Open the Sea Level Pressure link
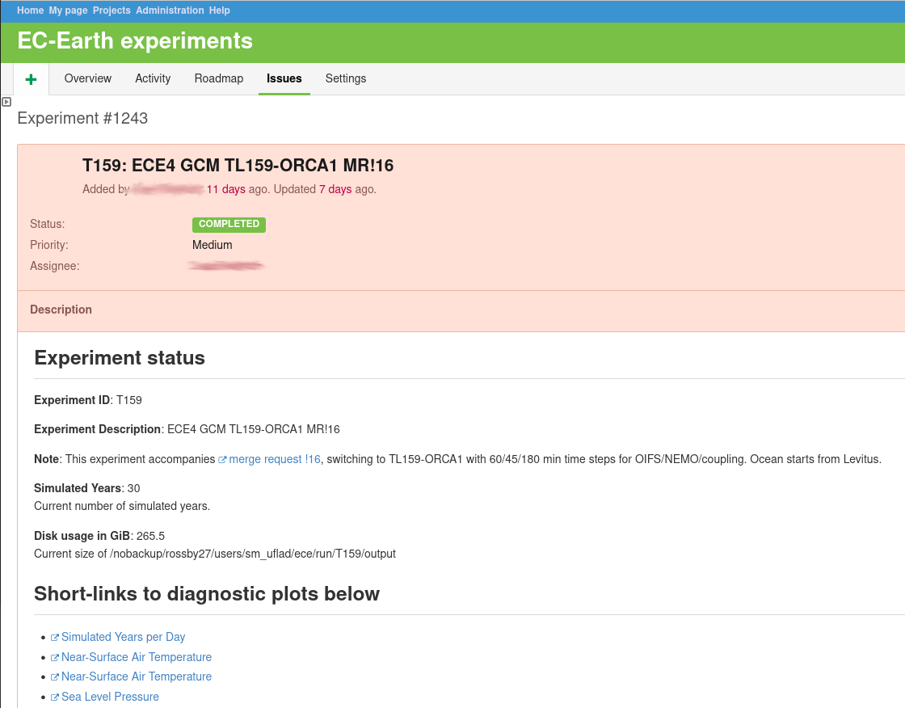Viewport: 905px width, 708px height. click(x=110, y=697)
